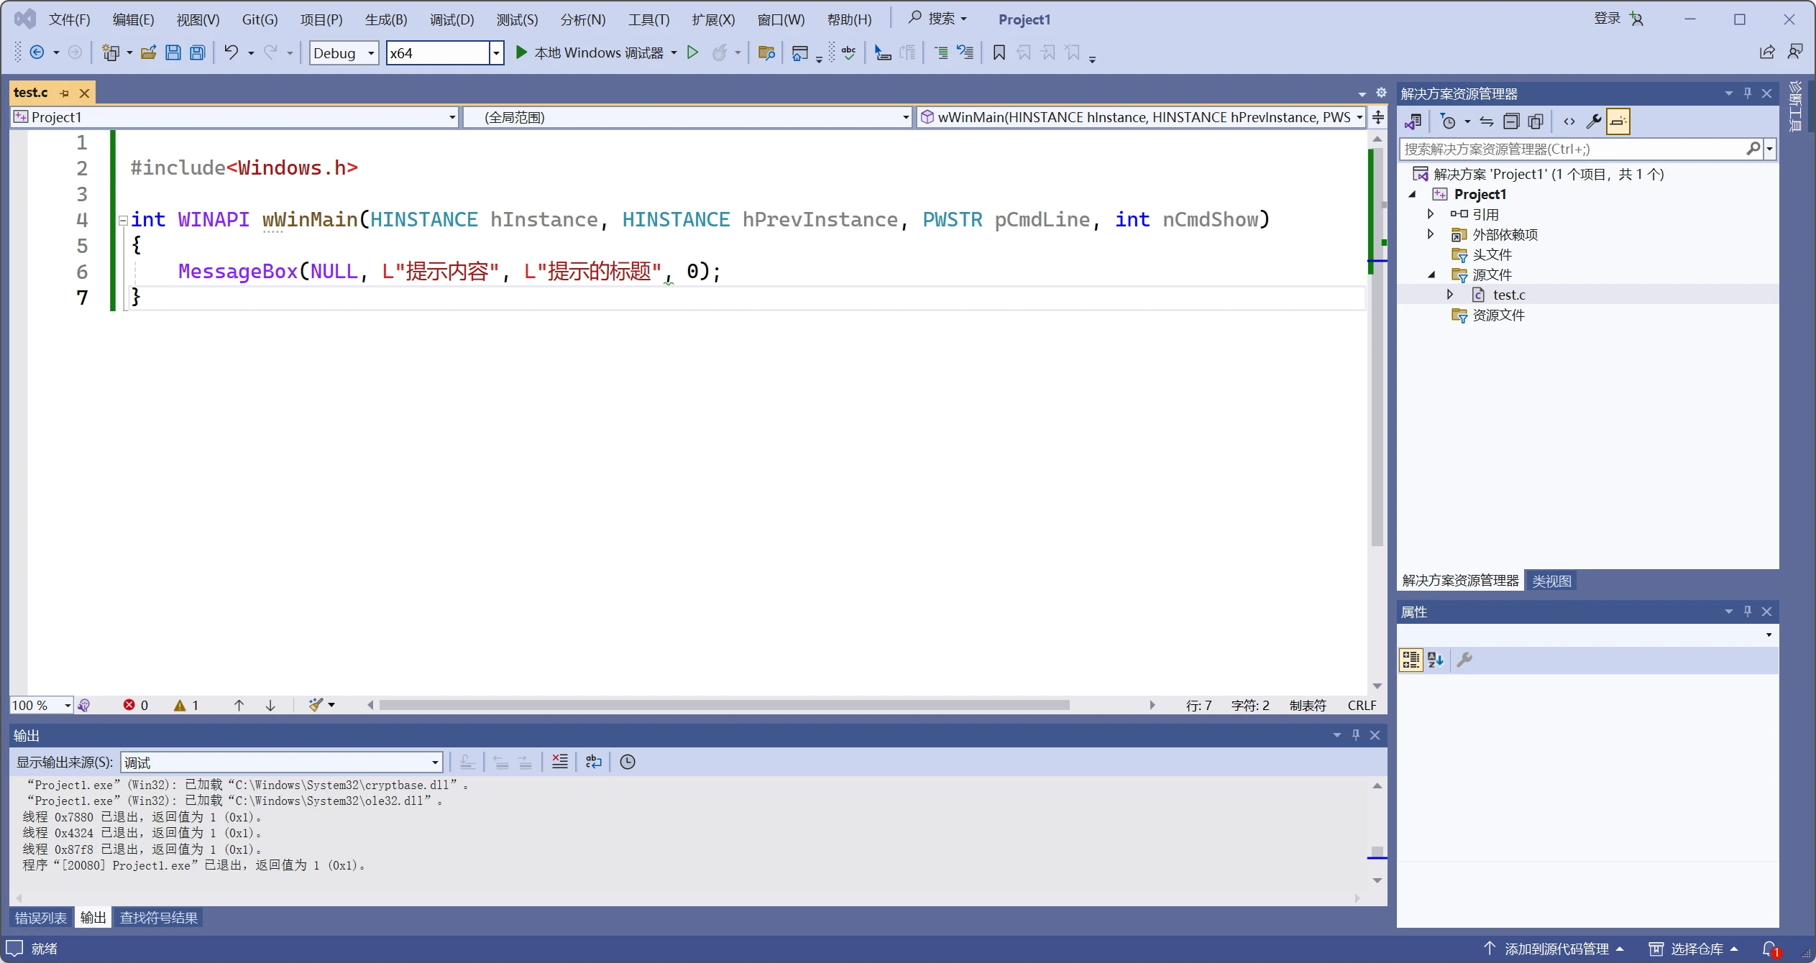Start without debugging using the hollow play icon

point(692,52)
